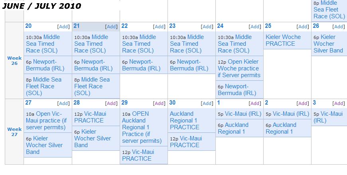This screenshot has width=347, height=175.
Task: Open Middle Sea Timed Race on June 23
Action: click(186, 44)
